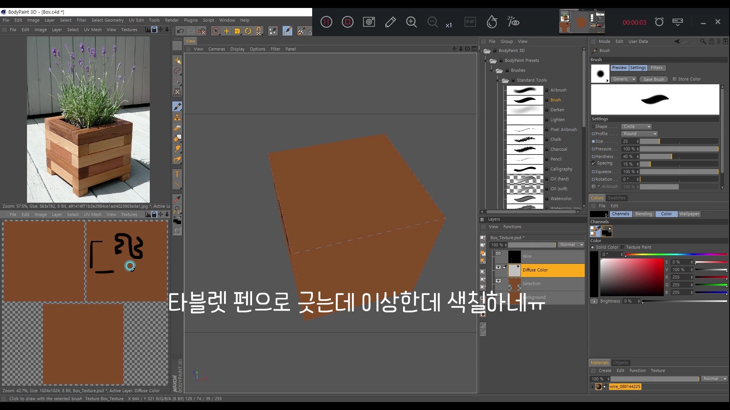Select the Solid Color radio button
The height and width of the screenshot is (410, 730).
593,247
